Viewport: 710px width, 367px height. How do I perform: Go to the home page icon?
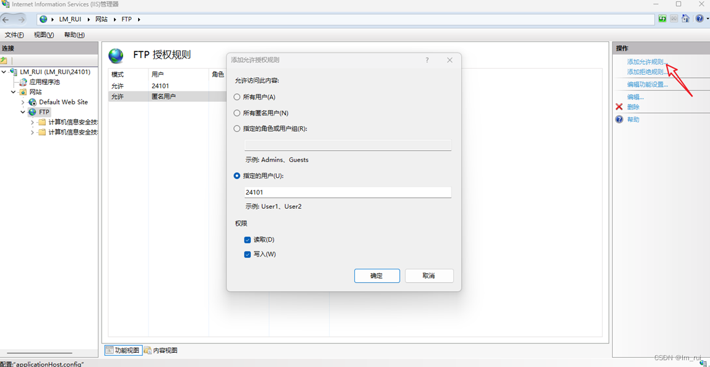tap(685, 19)
